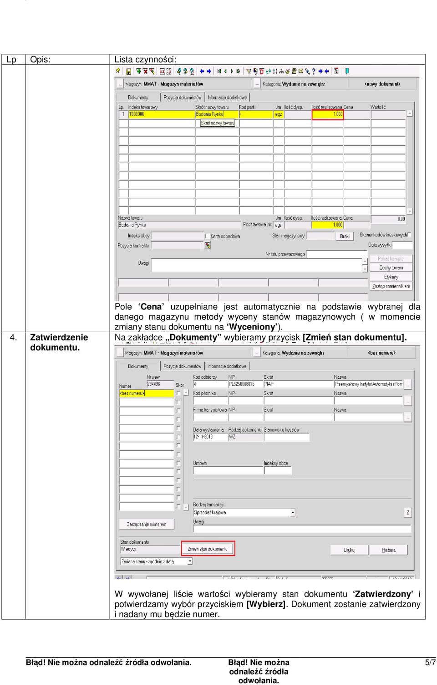Tick the second Skor checkbox from the top

point(178,402)
